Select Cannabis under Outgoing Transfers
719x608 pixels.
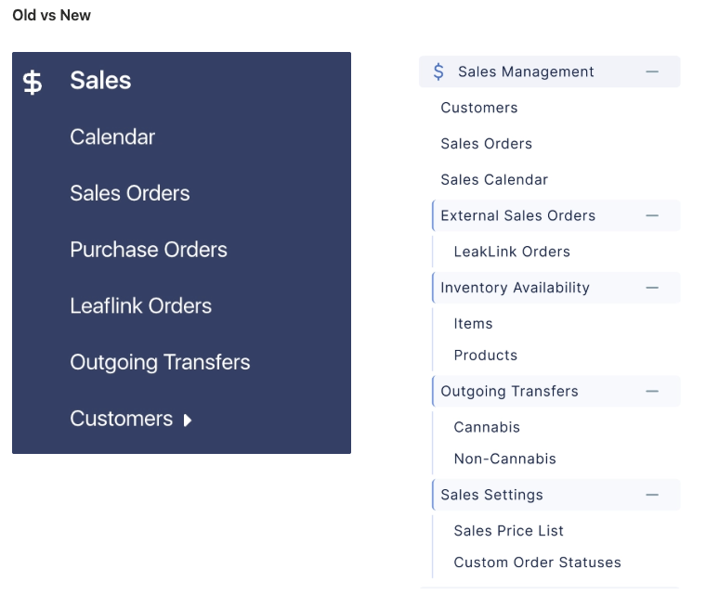[x=487, y=427]
